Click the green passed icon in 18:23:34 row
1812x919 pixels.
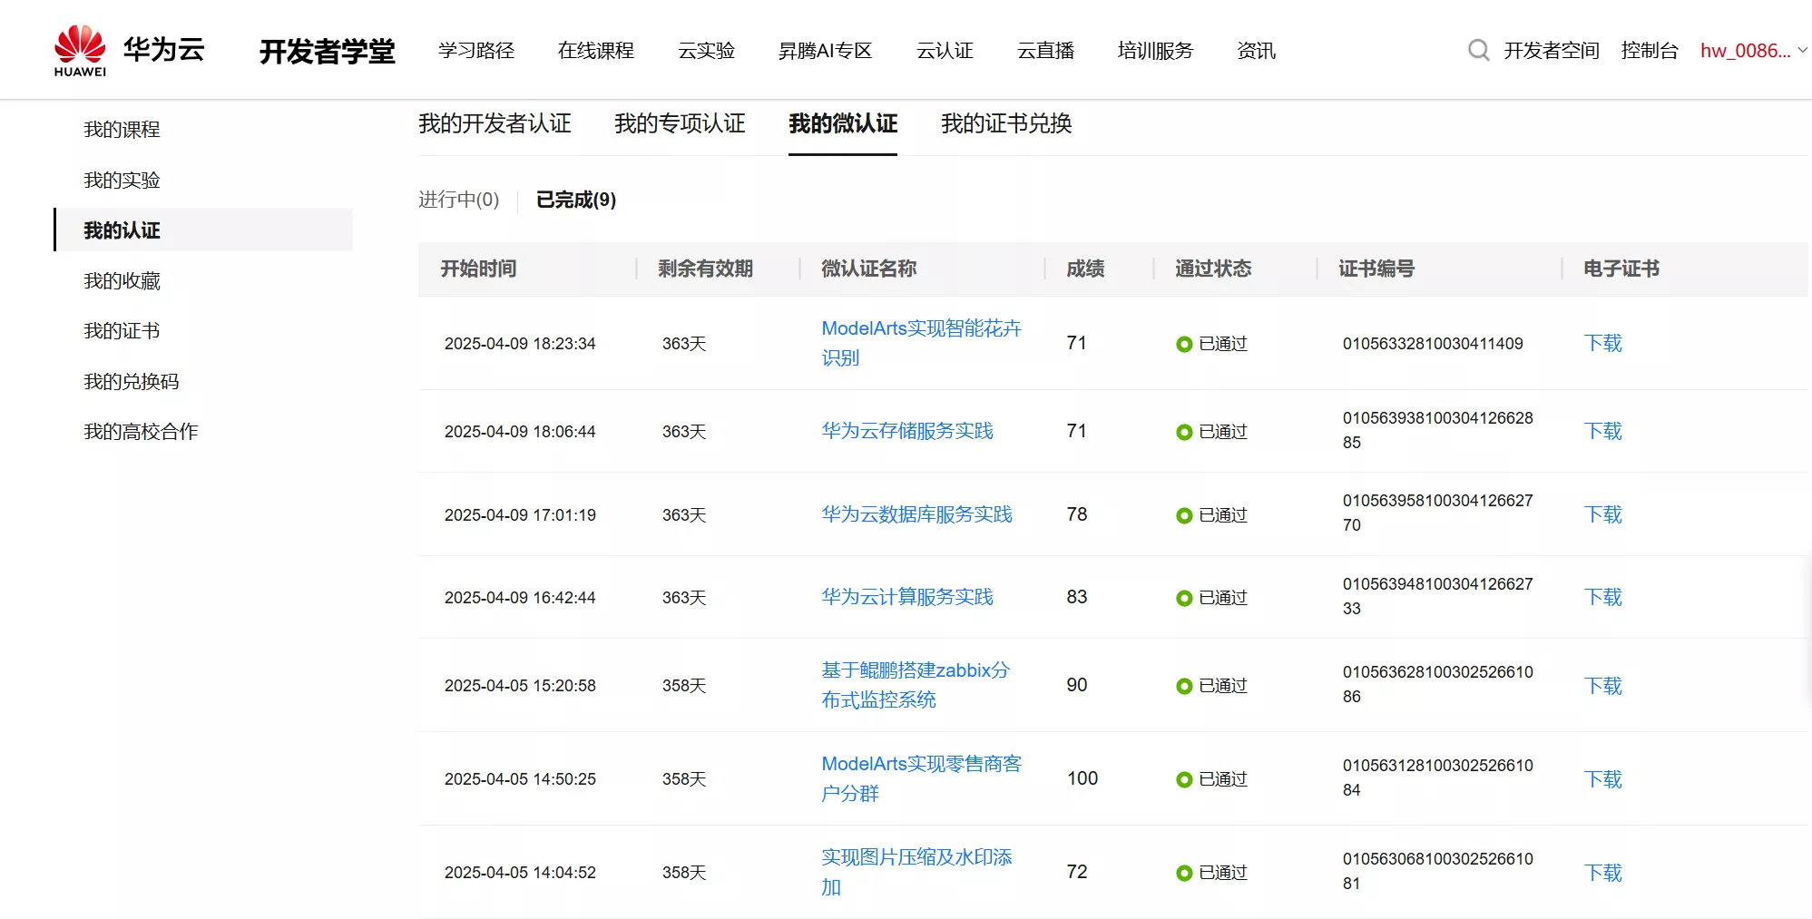click(x=1183, y=344)
